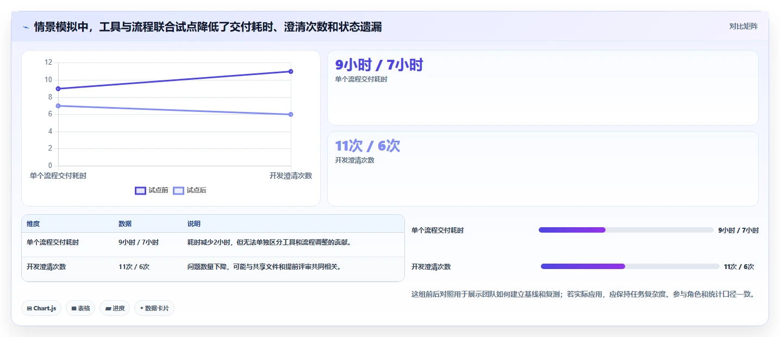Image resolution: width=780 pixels, height=337 pixels.
Task: Select the 表格 chip
Action: (x=80, y=308)
